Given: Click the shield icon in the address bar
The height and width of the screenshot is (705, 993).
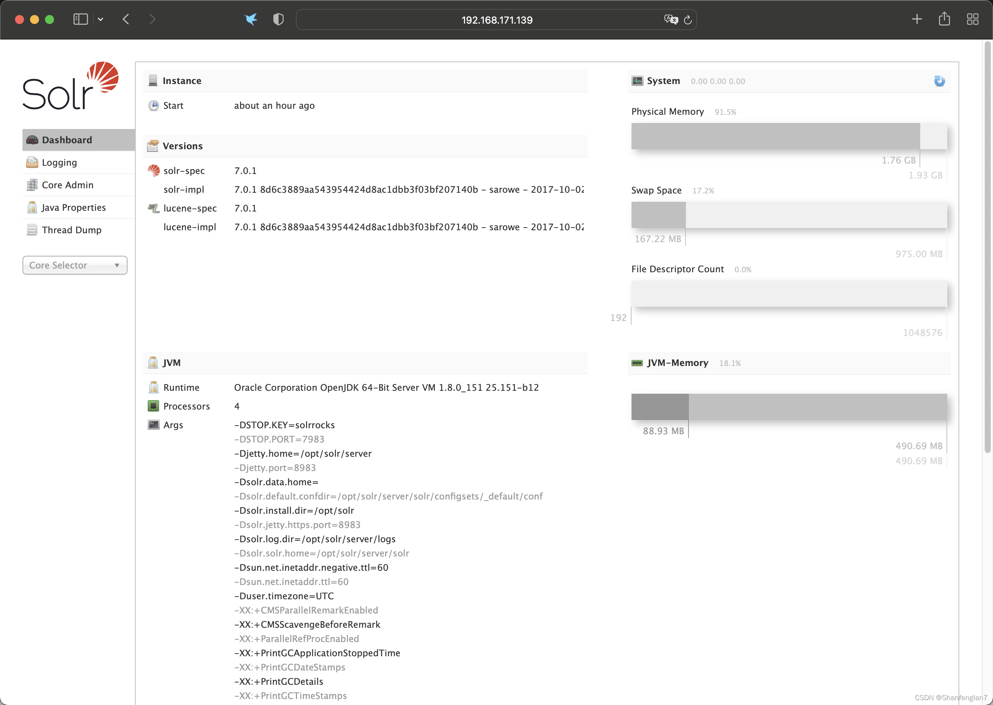Looking at the screenshot, I should 278,19.
